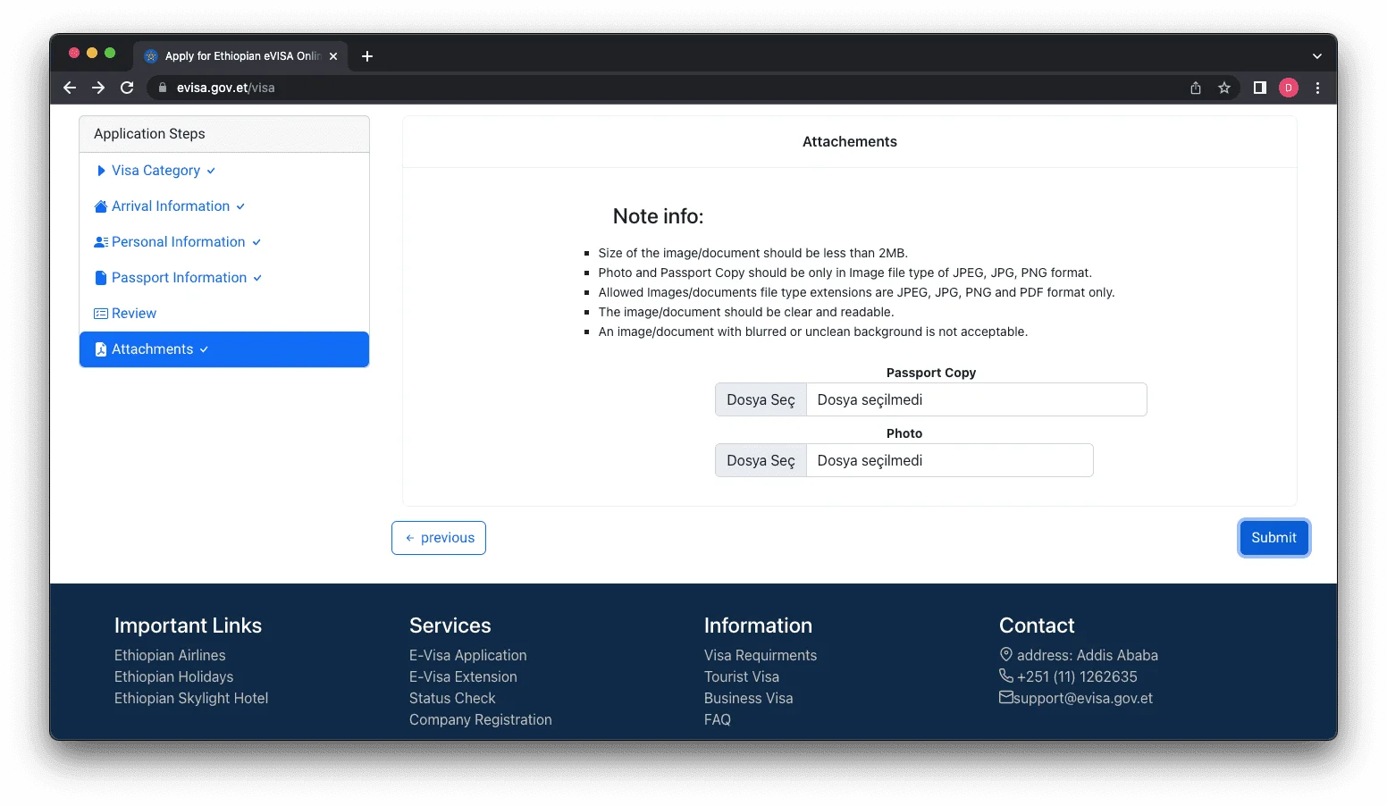Reload the eVISA page
Image resolution: width=1387 pixels, height=806 pixels.
pyautogui.click(x=127, y=88)
